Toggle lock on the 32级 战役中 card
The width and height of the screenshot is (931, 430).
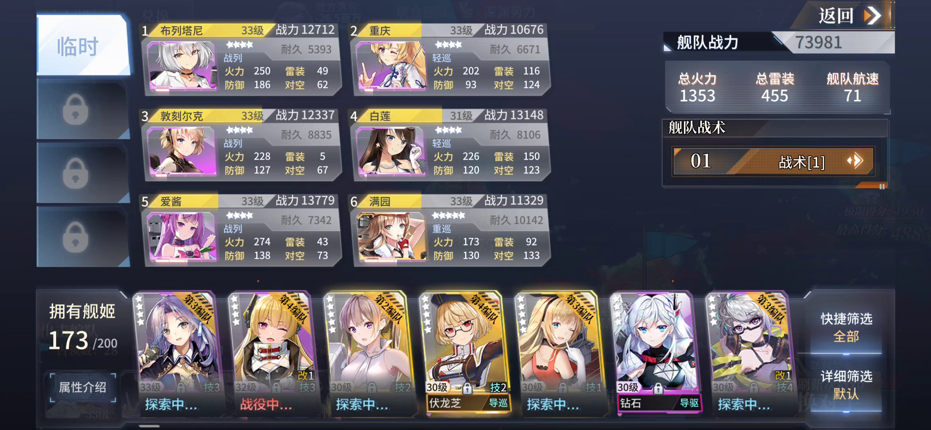277,387
